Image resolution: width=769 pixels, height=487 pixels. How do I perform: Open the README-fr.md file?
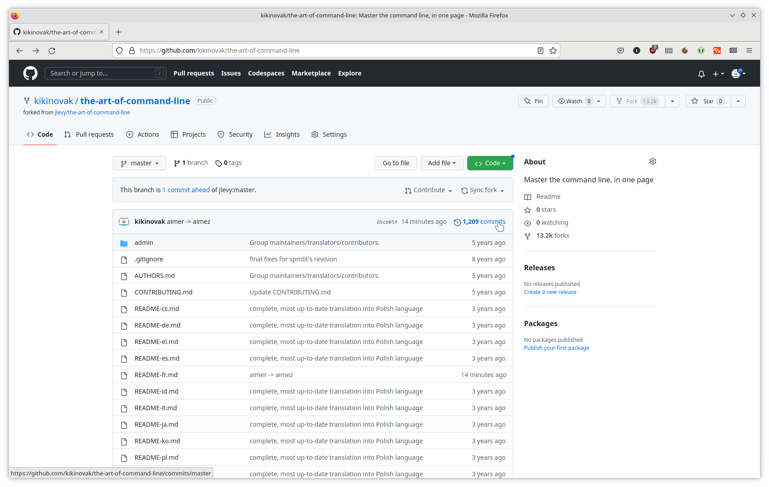156,375
